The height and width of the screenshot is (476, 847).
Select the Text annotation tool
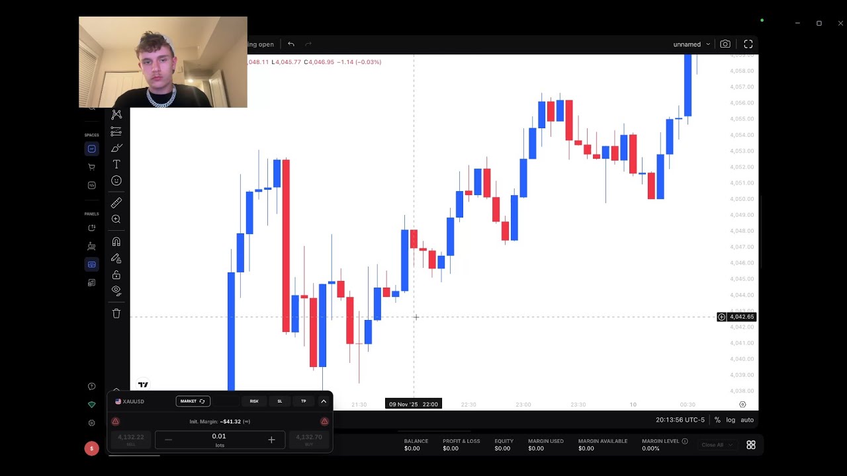[116, 164]
